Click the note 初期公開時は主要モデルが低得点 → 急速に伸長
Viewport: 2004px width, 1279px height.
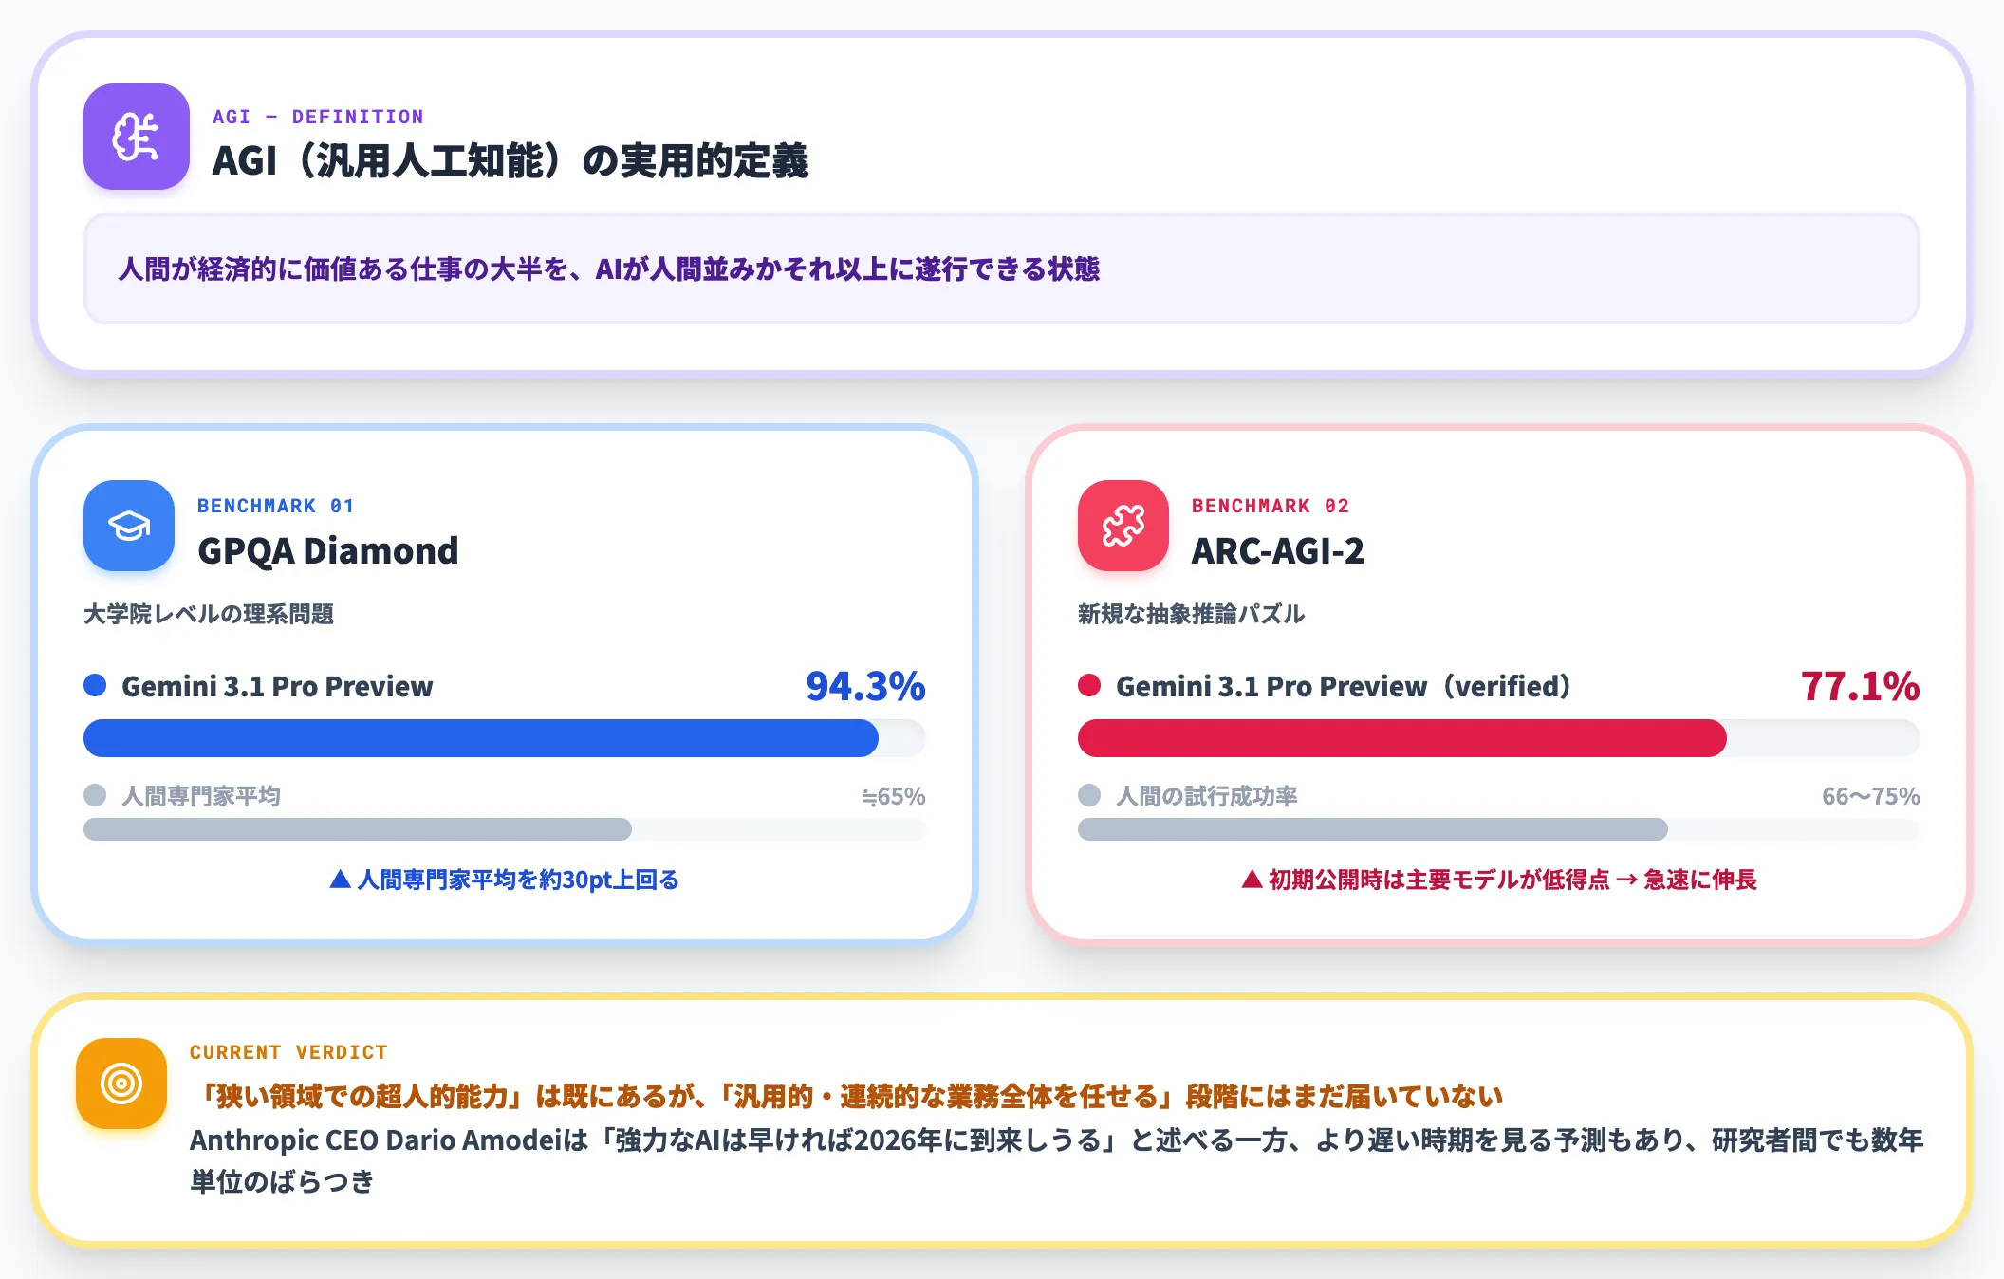[x=1499, y=880]
